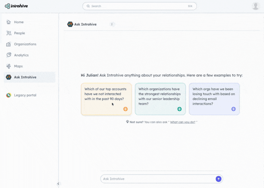
Task: Click the lightbulb Not sure icon
Action: 127,122
